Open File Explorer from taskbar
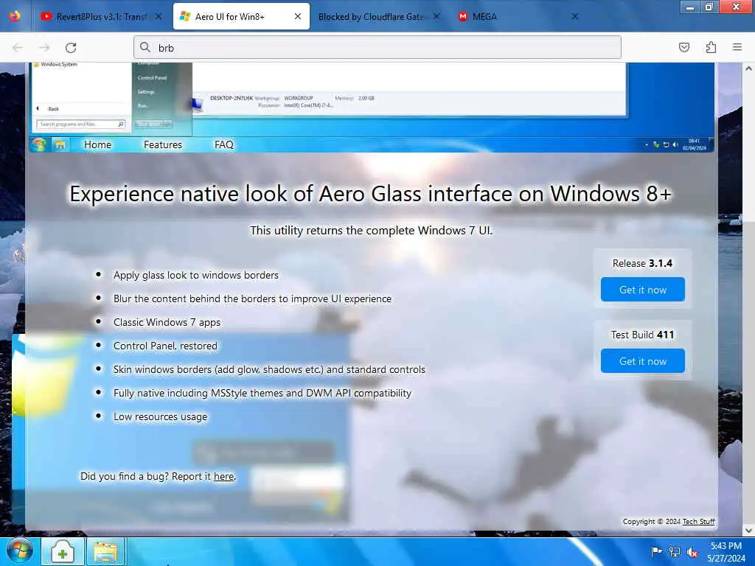This screenshot has height=566, width=755. tap(105, 552)
